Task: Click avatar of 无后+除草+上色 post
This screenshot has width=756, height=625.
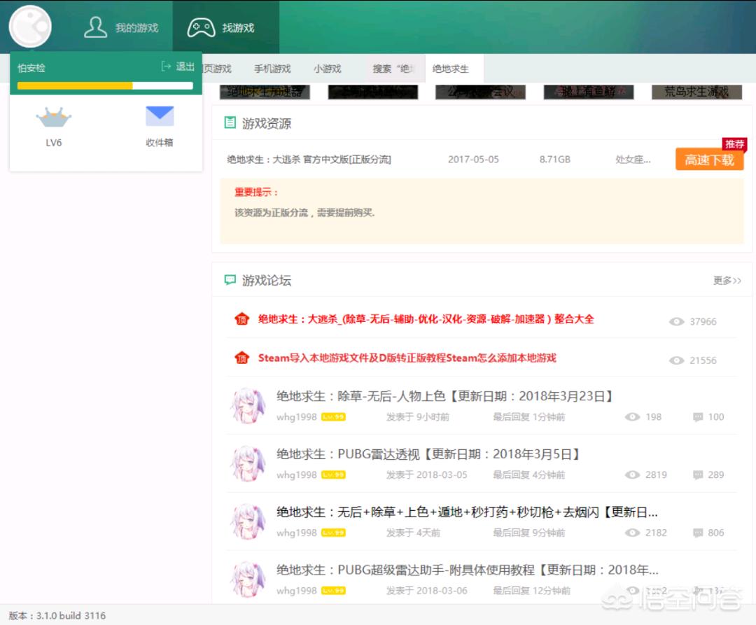Action: 248,521
